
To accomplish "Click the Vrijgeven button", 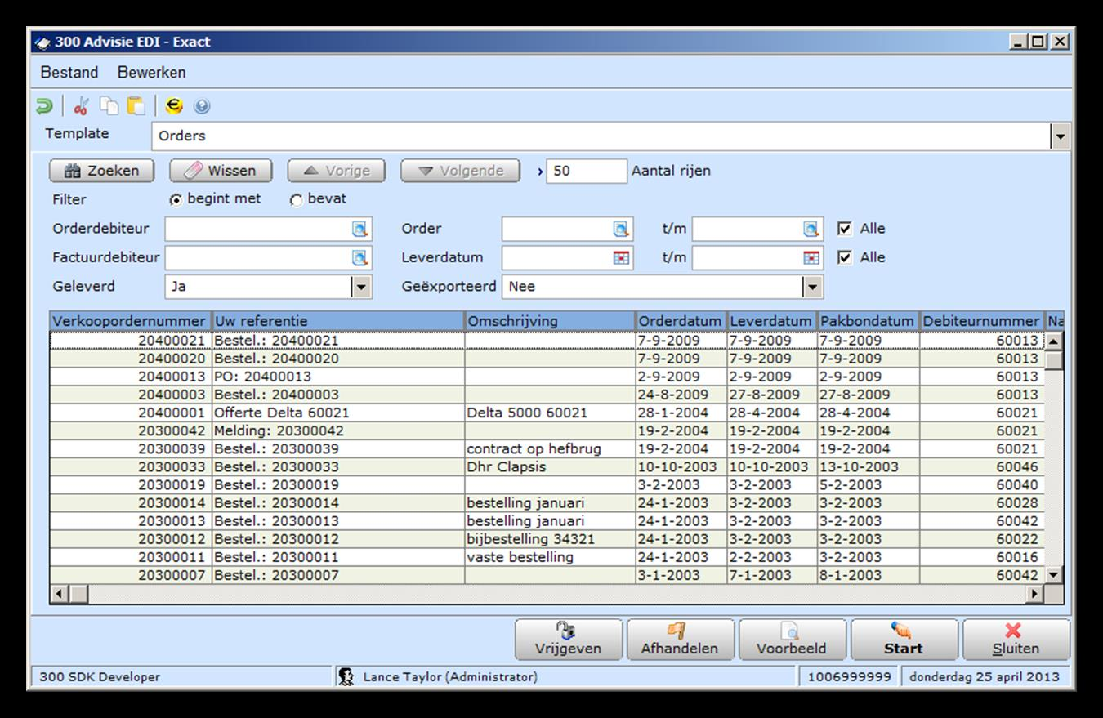I will click(568, 640).
